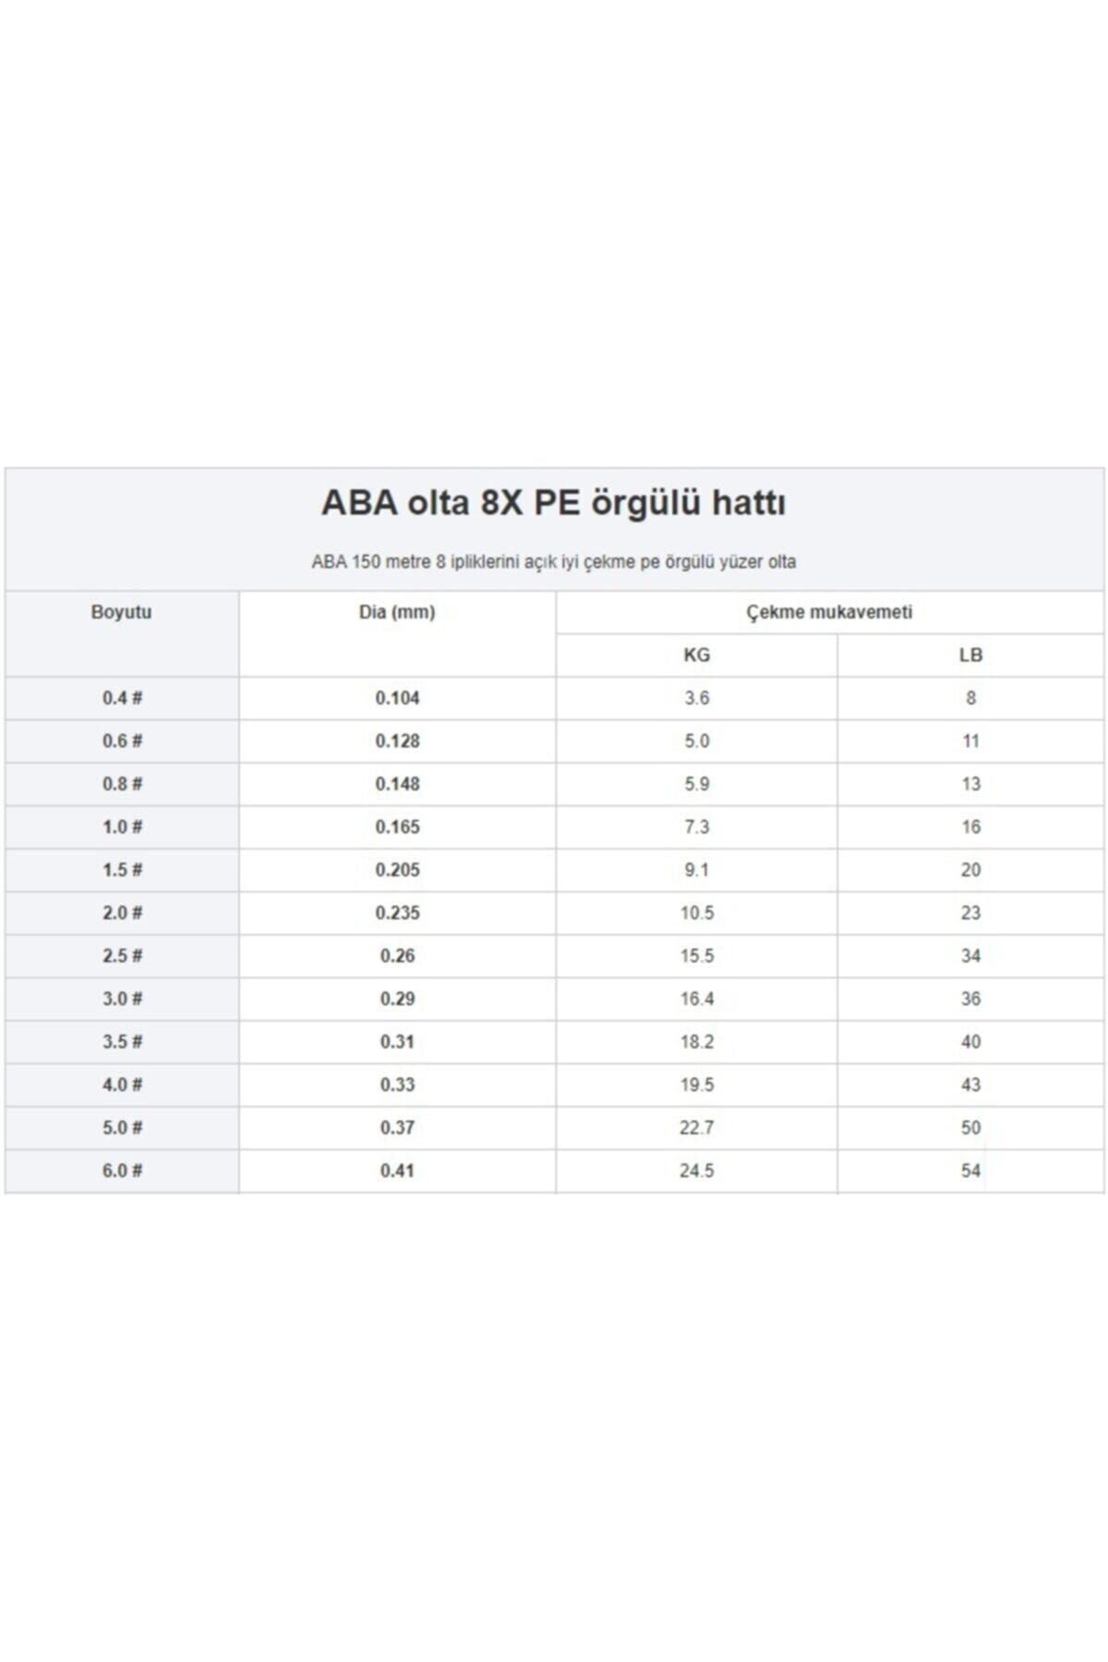This screenshot has width=1108, height=1662.
Task: Click the 0.4 # size row label
Action: pos(121,698)
